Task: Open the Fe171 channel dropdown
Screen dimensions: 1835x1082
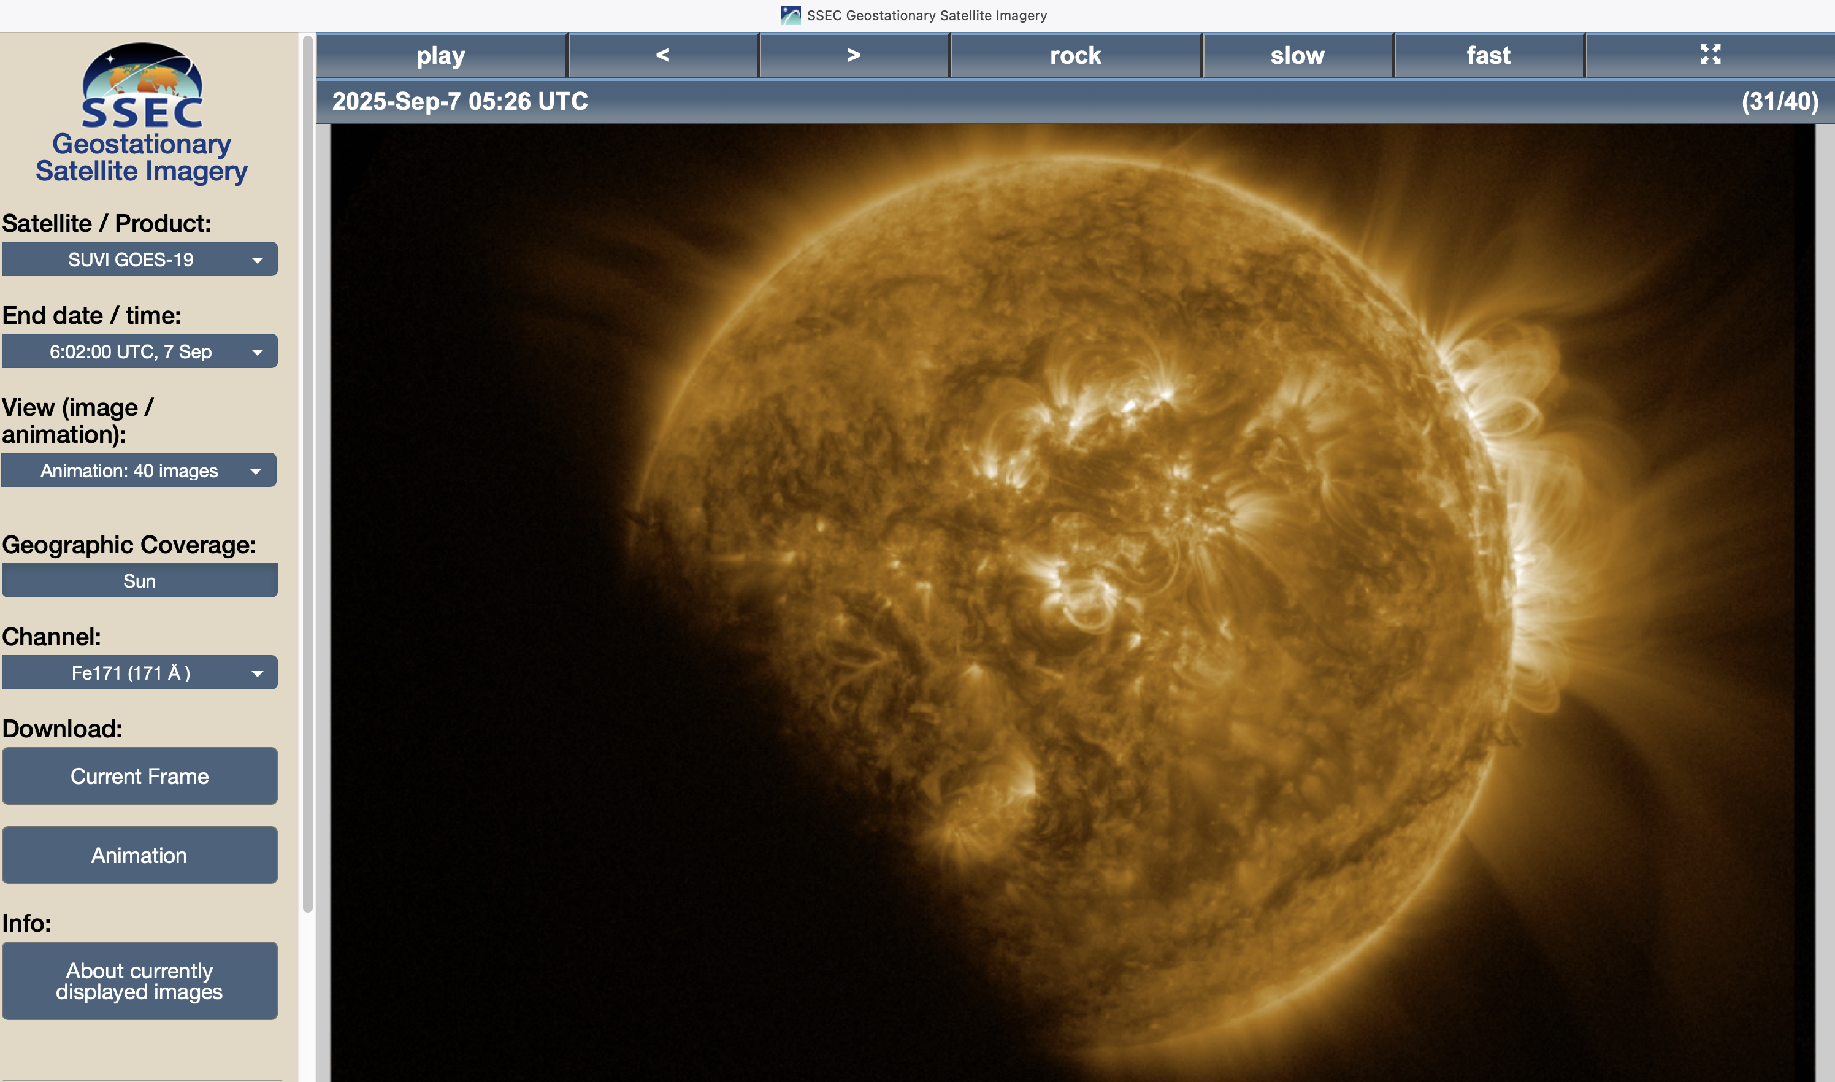Action: [x=139, y=672]
